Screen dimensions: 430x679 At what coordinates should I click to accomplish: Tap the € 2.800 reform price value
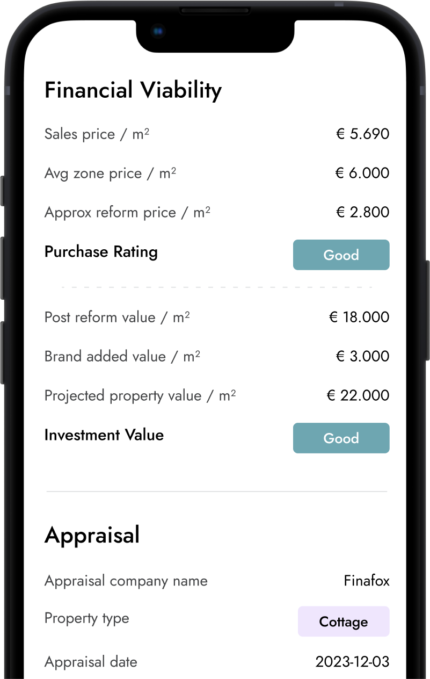[x=362, y=212]
